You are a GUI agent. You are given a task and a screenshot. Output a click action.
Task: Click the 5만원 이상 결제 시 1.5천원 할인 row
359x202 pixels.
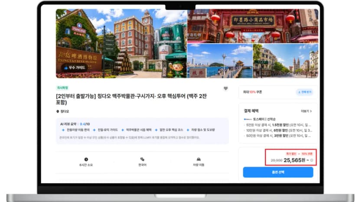click(x=278, y=125)
